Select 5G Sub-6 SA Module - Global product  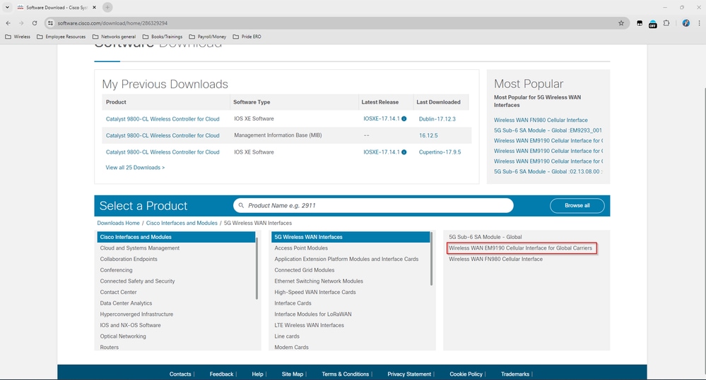tap(486, 237)
